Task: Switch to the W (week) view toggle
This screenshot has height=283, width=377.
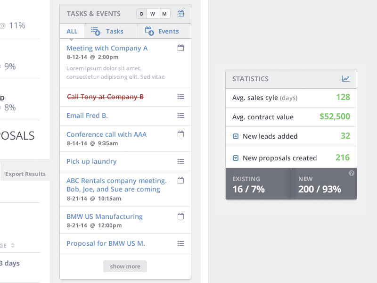Action: pos(153,14)
